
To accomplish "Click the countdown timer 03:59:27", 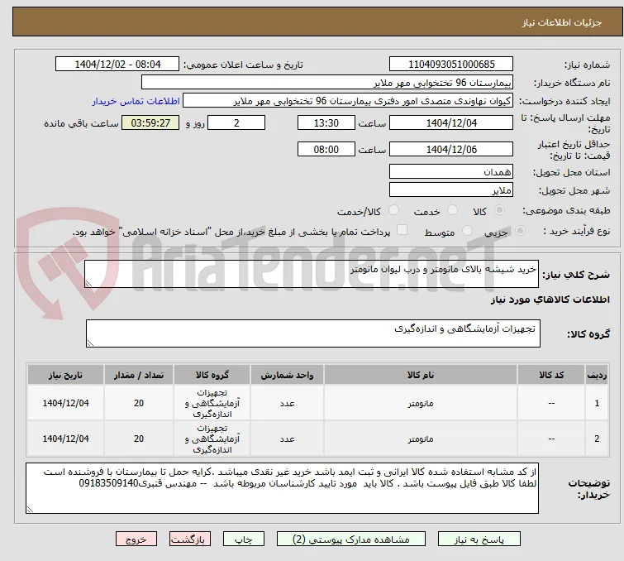I will 150,122.
